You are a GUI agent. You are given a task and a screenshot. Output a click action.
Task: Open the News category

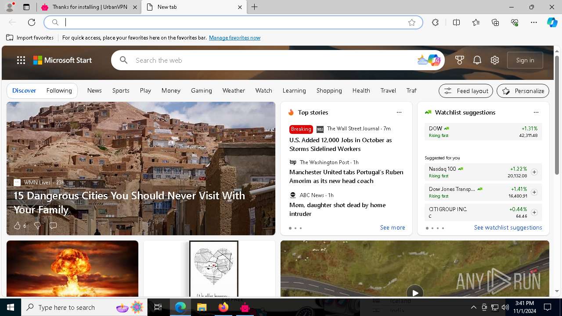(x=94, y=90)
